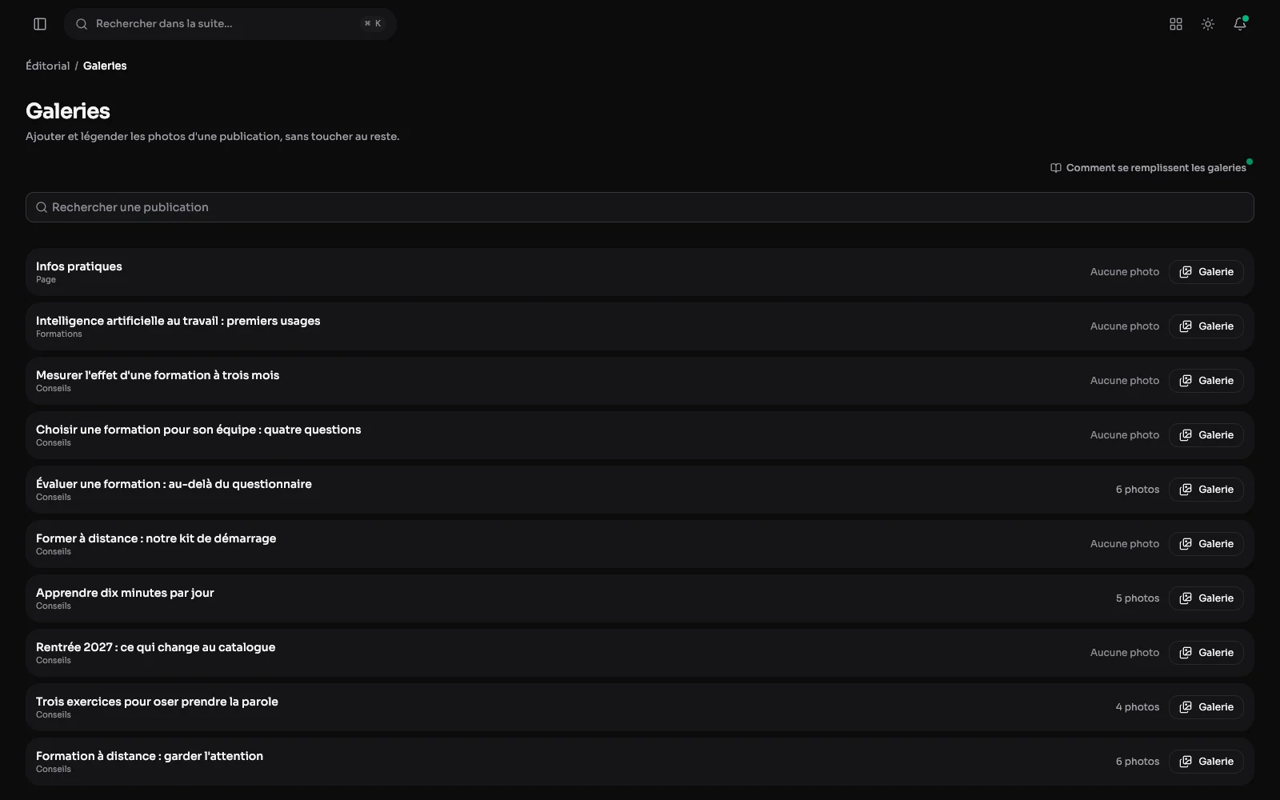Open Galerie for Mesurer l'effet d'une formation
Image resolution: width=1280 pixels, height=800 pixels.
point(1206,381)
